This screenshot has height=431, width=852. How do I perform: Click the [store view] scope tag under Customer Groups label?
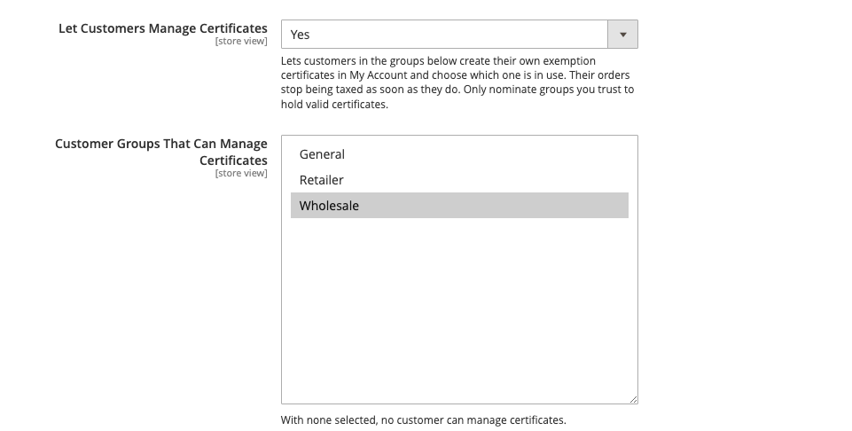(241, 174)
